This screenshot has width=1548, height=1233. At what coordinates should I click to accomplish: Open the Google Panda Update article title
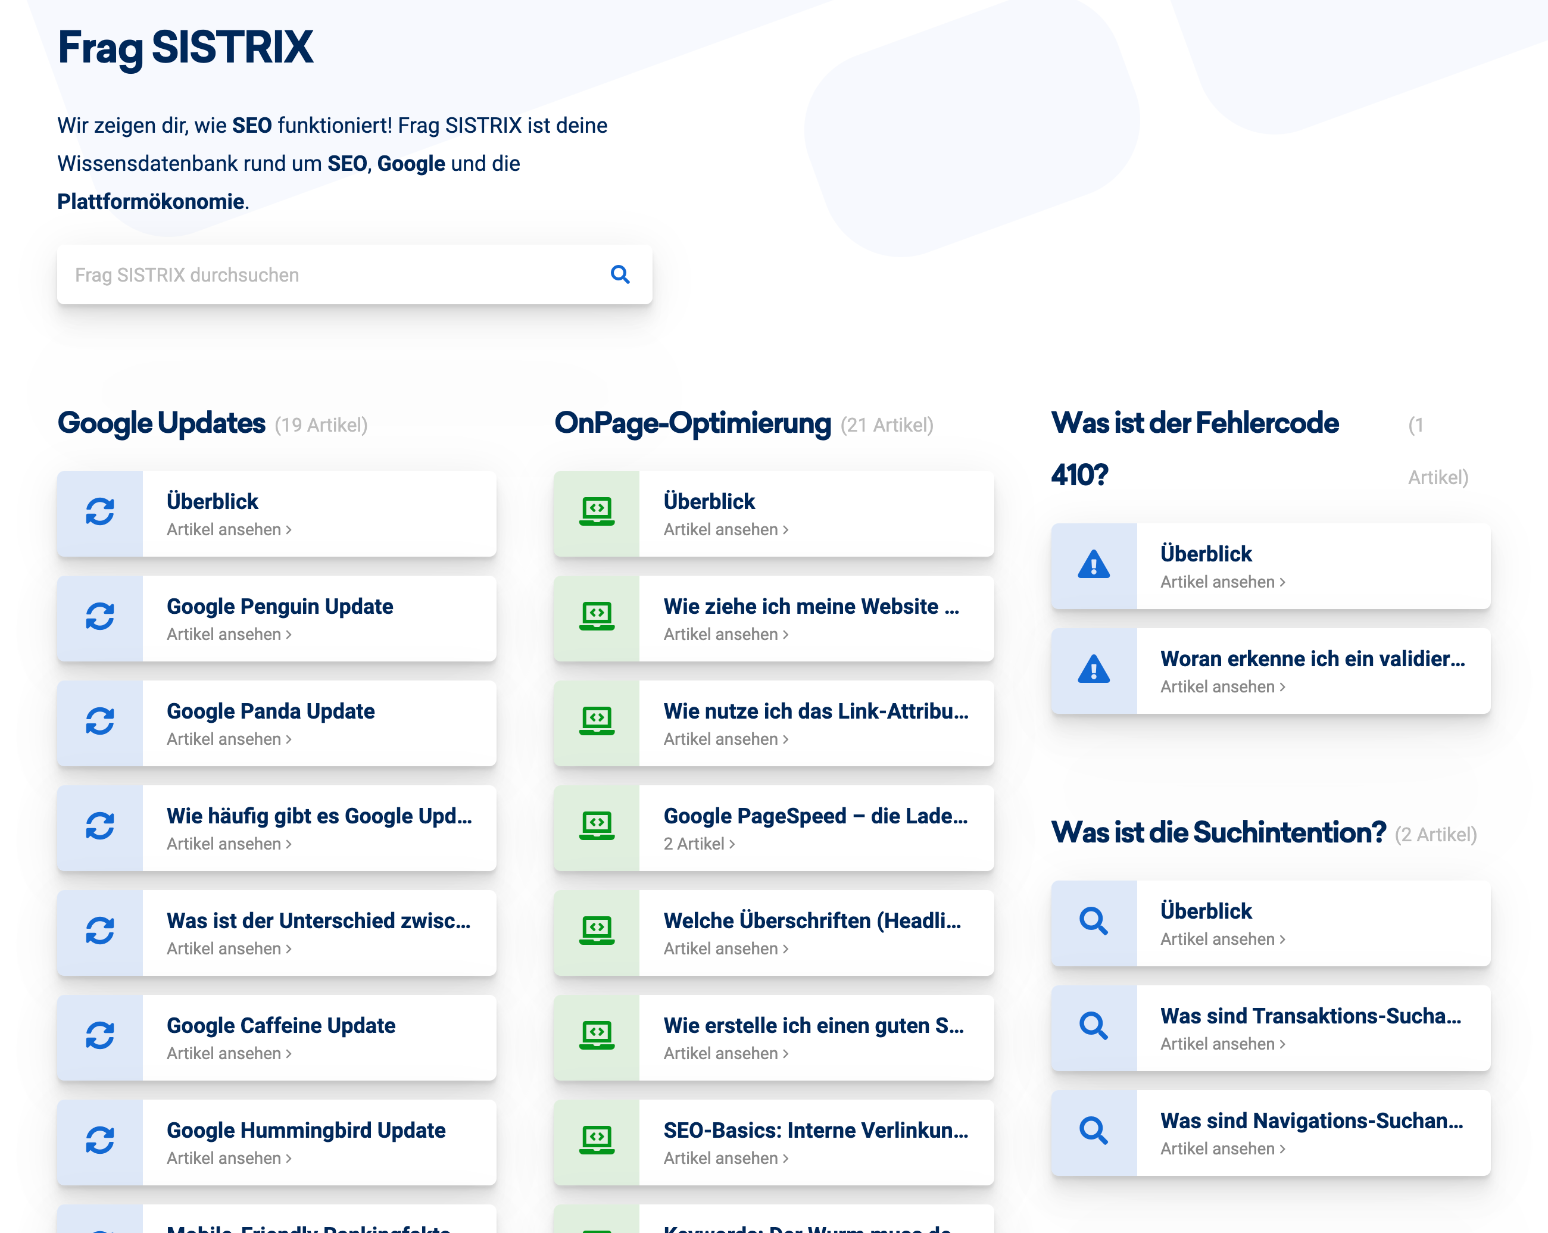pyautogui.click(x=271, y=711)
